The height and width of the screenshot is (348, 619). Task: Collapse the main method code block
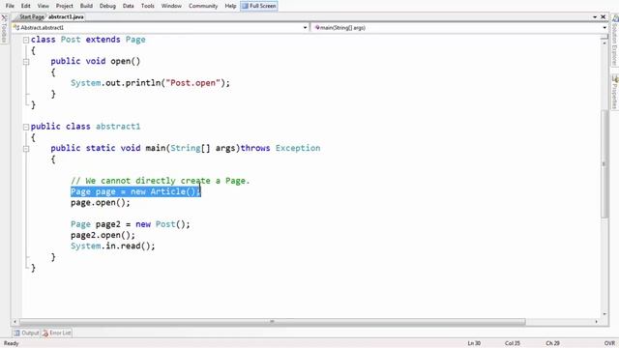click(x=26, y=149)
